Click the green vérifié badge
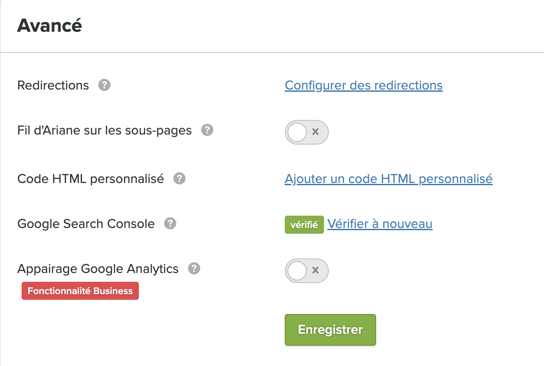 tap(304, 224)
